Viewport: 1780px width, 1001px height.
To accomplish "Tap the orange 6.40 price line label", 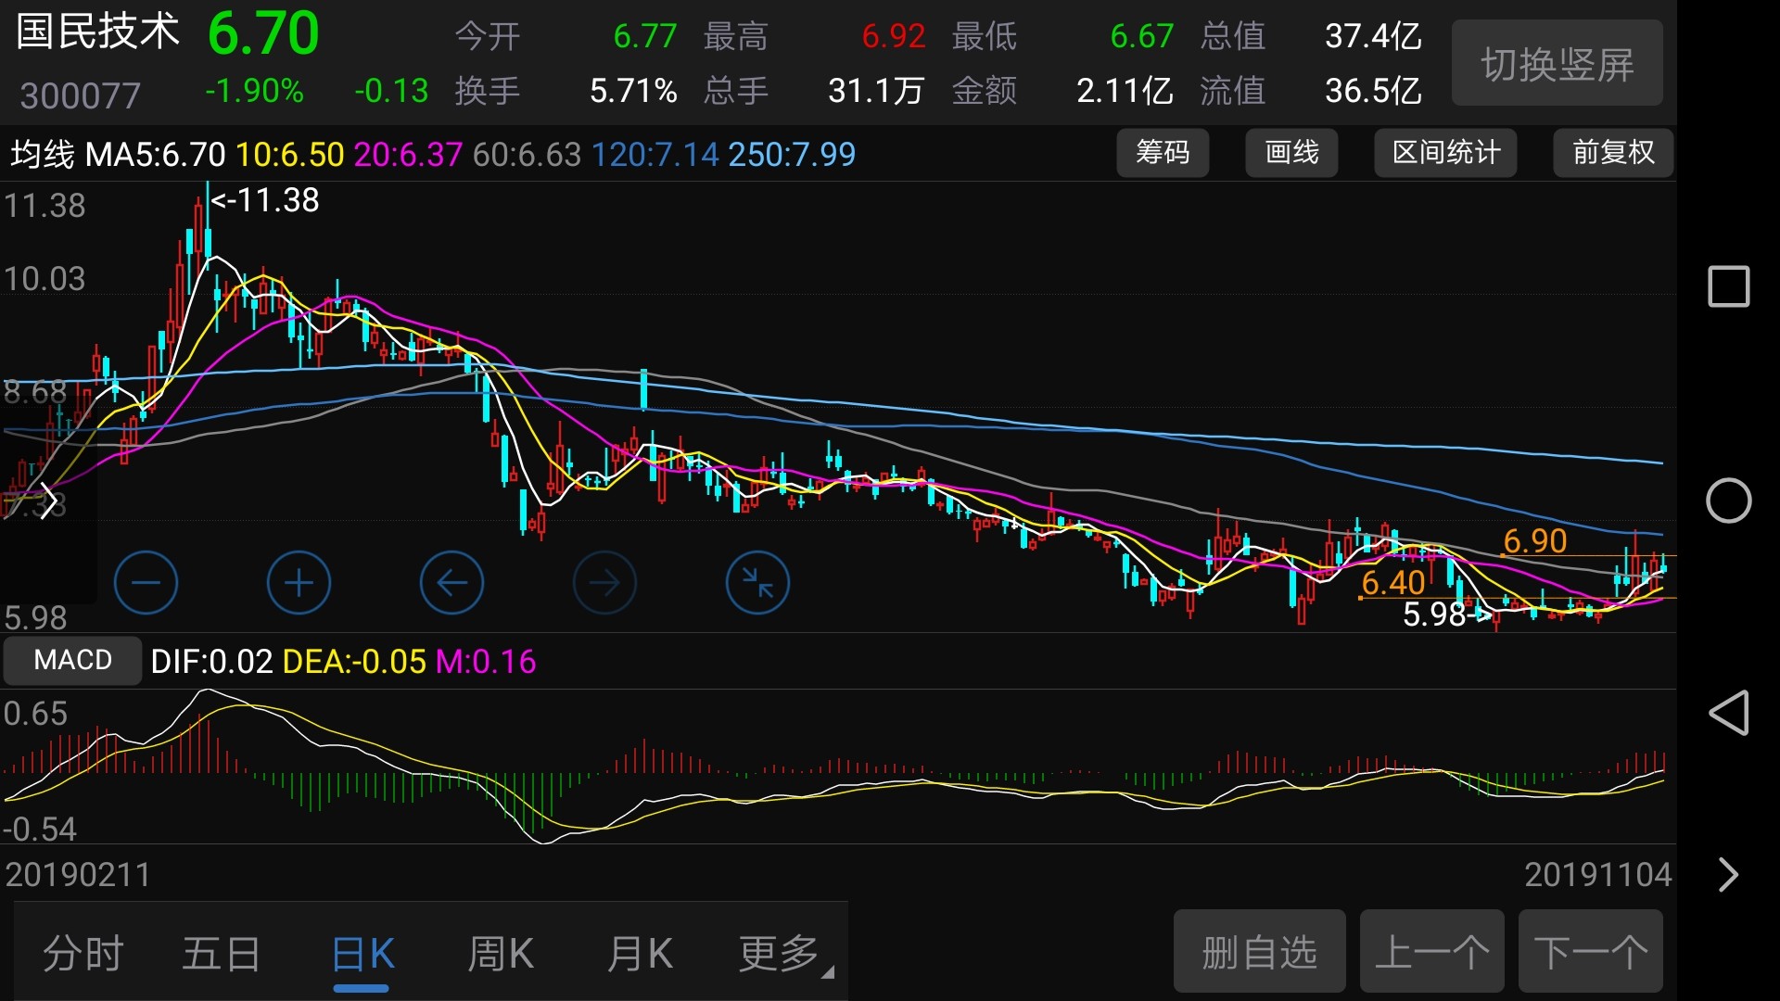I will tap(1392, 583).
